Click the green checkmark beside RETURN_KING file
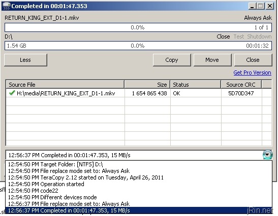Screen dimensions: 278x216 pos(12,93)
